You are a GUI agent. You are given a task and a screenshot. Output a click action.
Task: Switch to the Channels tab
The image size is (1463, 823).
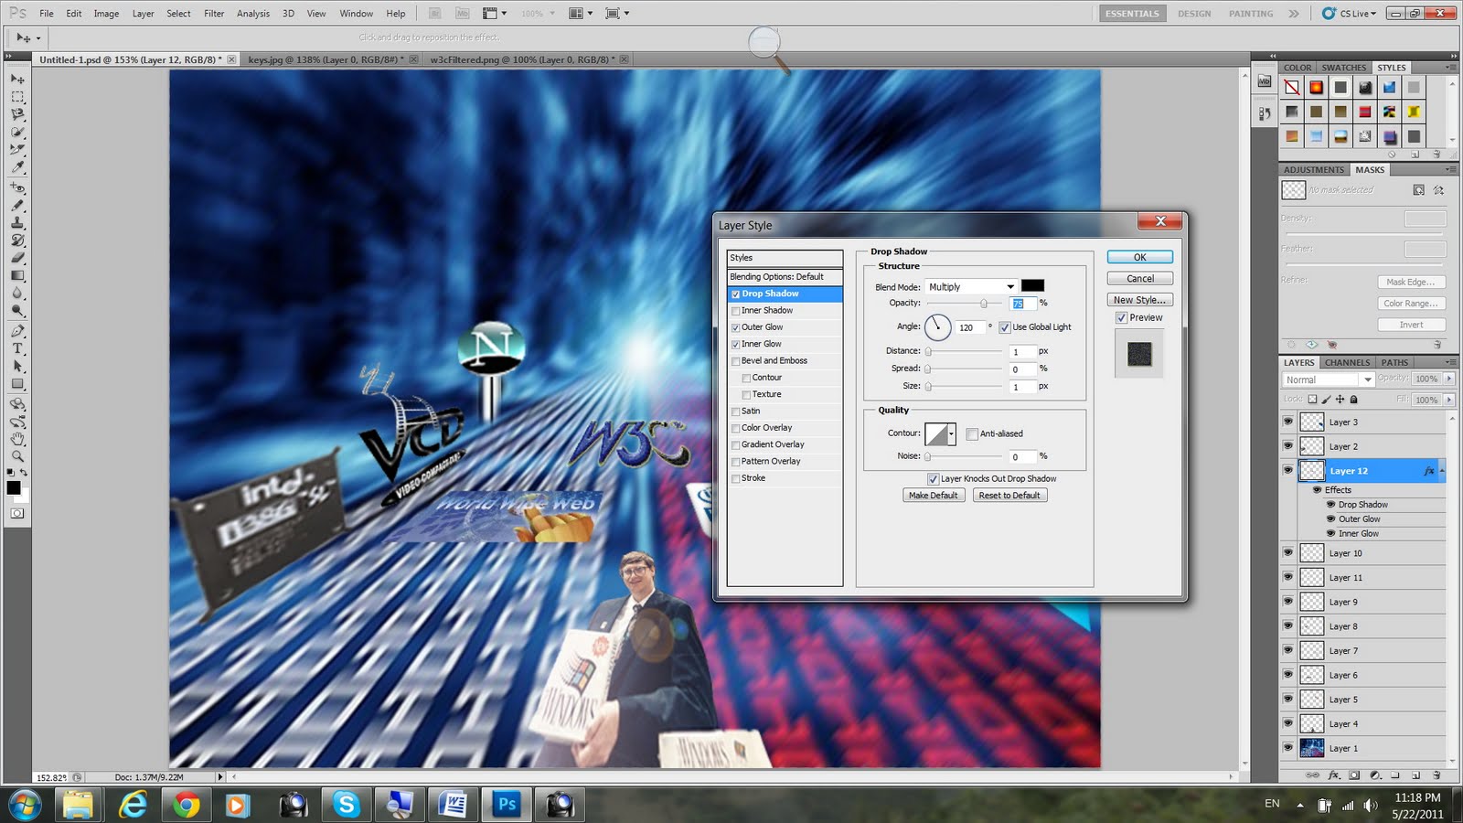(x=1348, y=363)
